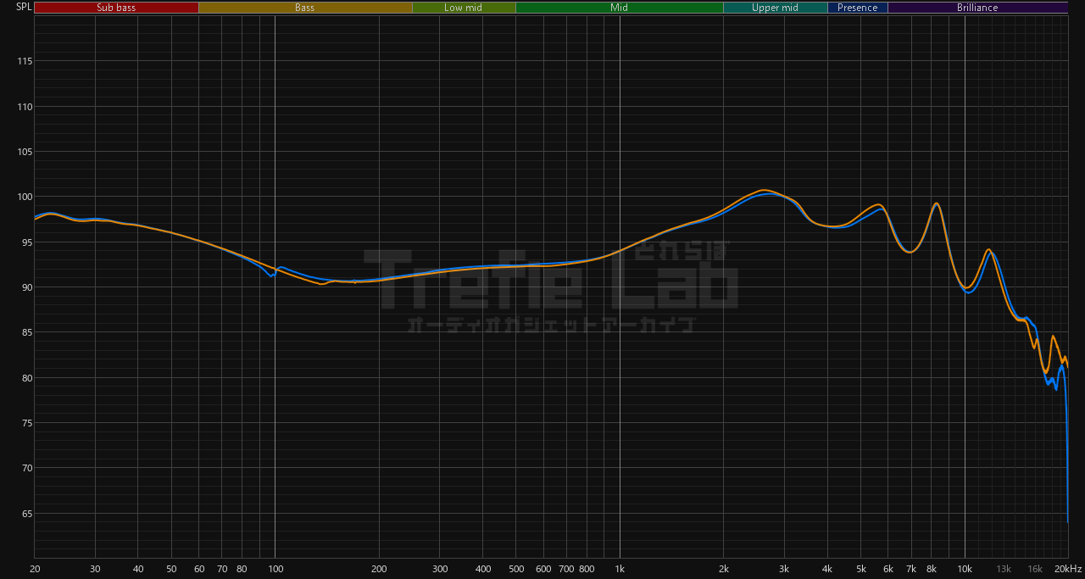Screen dimensions: 1085x579
Task: Click the curve peak just above 8k
Action: (936, 203)
